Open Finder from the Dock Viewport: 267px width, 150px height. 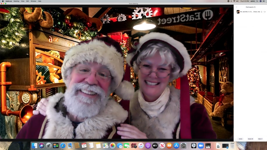pyautogui.click(x=34, y=146)
